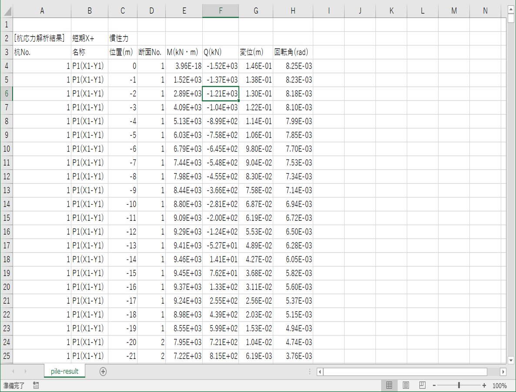Viewport: 516px width, 392px height.
Task: Select row 14 header
Action: point(6,204)
